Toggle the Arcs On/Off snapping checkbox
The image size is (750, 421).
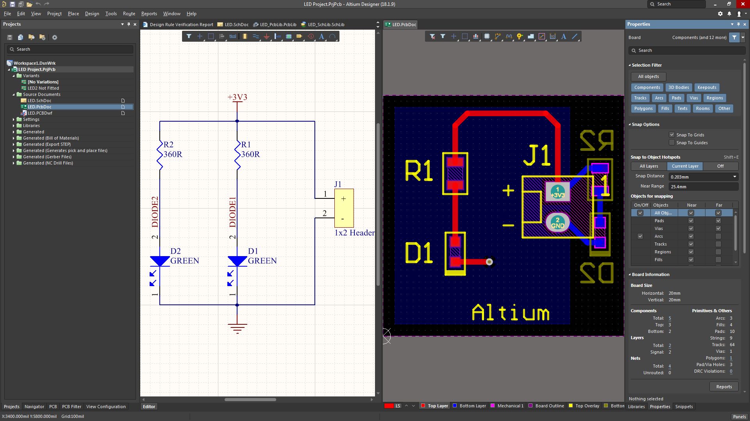point(640,236)
